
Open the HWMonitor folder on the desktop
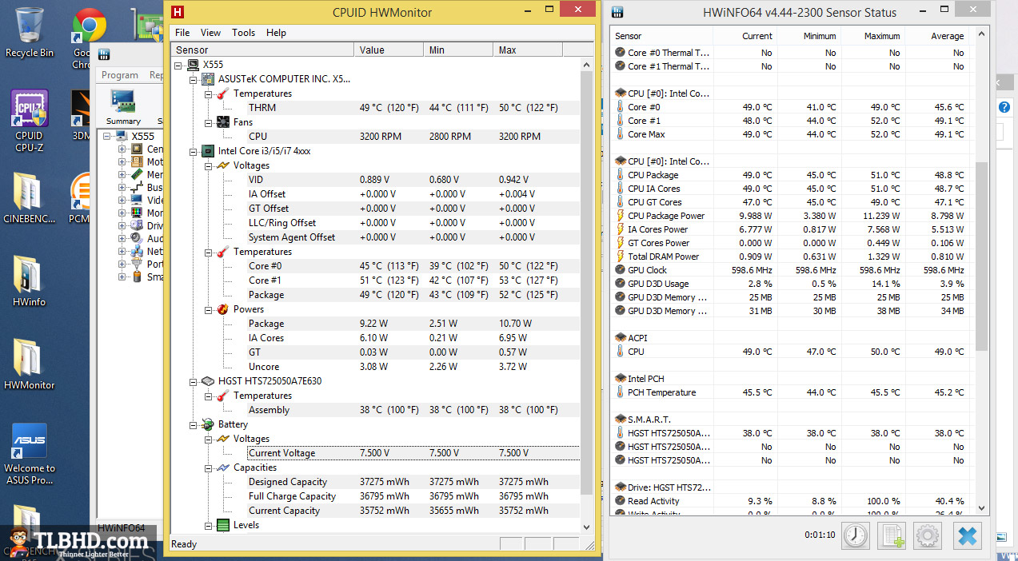[30, 364]
